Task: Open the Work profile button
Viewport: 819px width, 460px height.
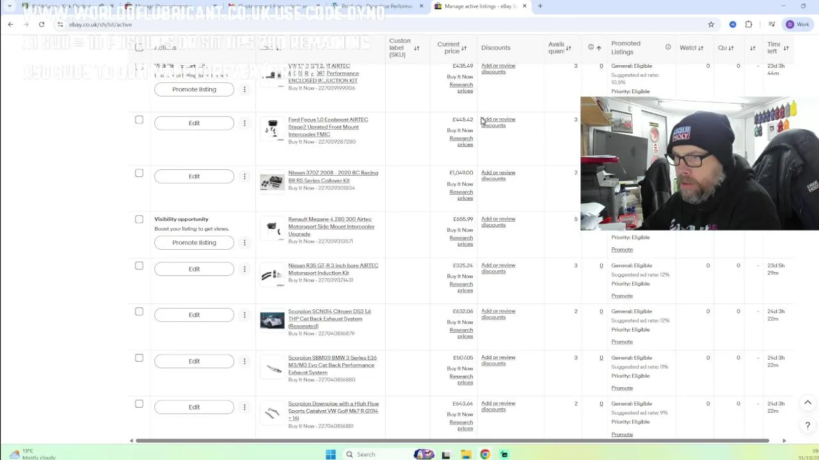Action: [x=797, y=24]
